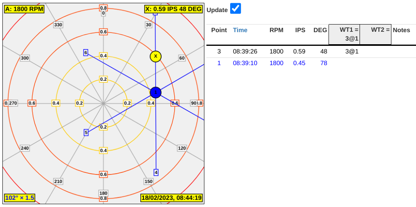Click blue vector endpoint labeled 5
This screenshot has width=416, height=207.
pos(86,132)
